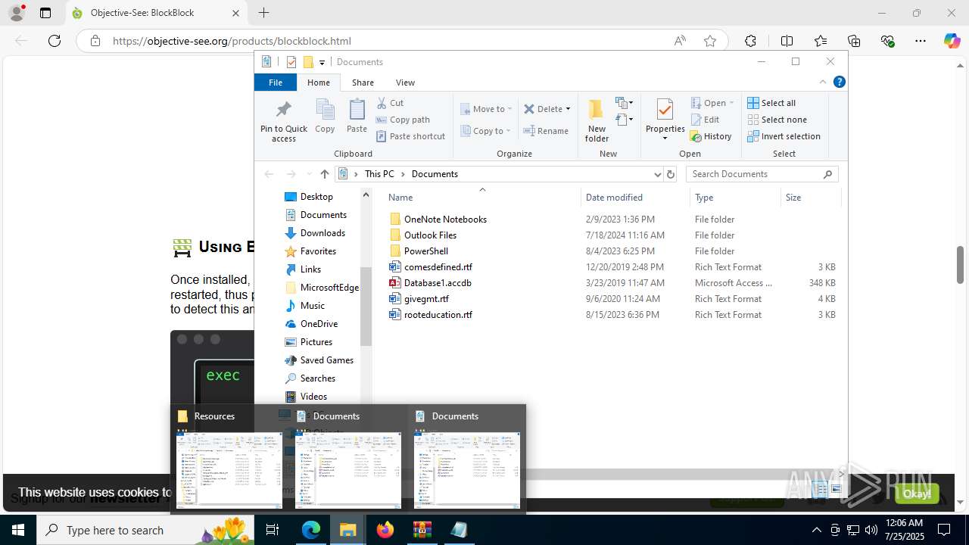Click the Pin to Quick access icon
Viewport: 969px width, 545px height.
pos(284,111)
